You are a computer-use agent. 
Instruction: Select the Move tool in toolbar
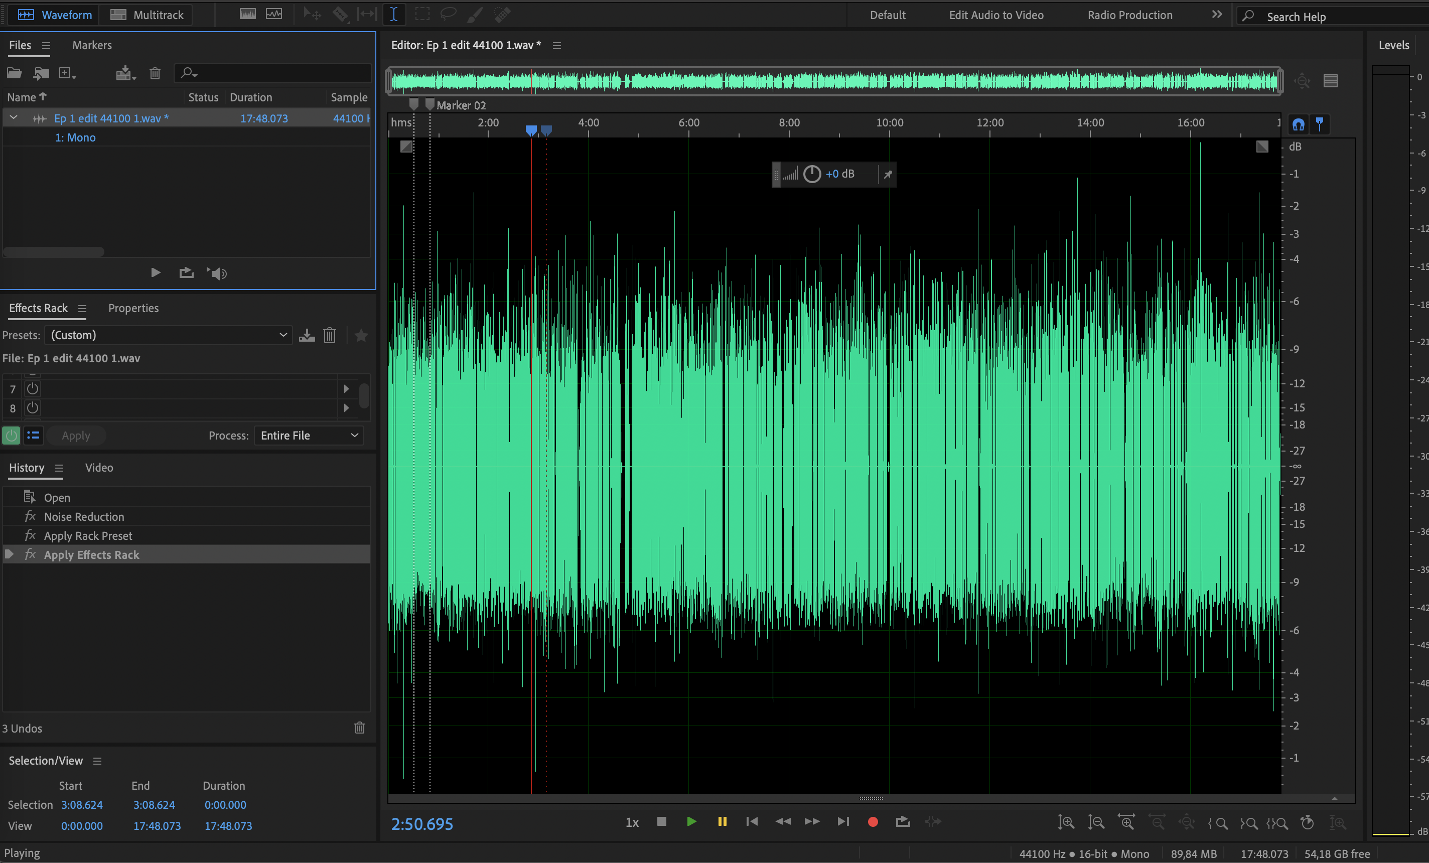[312, 14]
